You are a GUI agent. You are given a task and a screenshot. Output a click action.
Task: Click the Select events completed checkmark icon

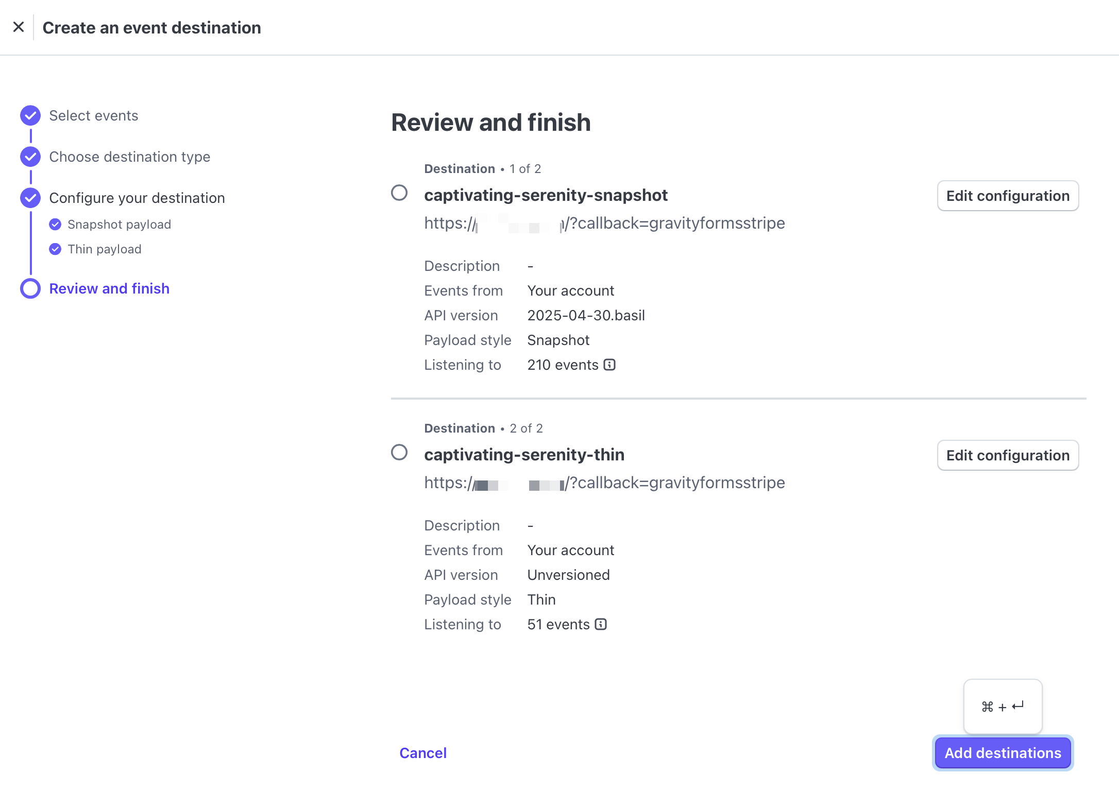pyautogui.click(x=30, y=116)
